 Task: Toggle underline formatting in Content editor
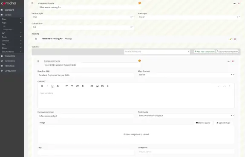[52, 86]
